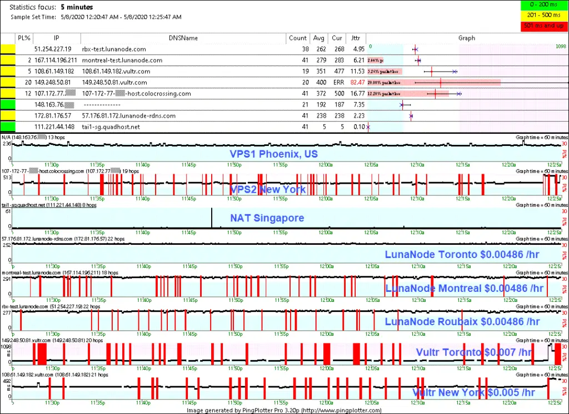Click the DNSName cell montreal-test.lunanode.com
Screen dimensions: 569x414
122,60
